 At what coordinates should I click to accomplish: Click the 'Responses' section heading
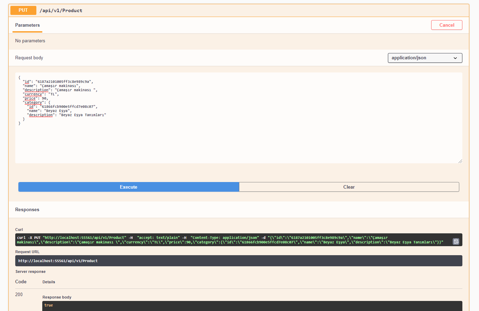(x=27, y=210)
